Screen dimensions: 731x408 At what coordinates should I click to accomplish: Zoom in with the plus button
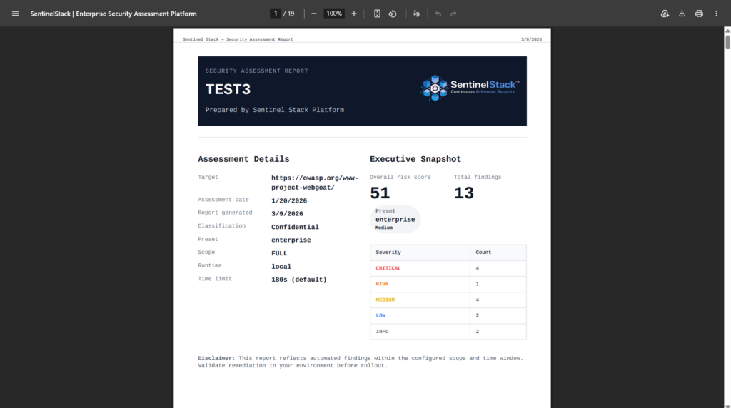coord(354,14)
